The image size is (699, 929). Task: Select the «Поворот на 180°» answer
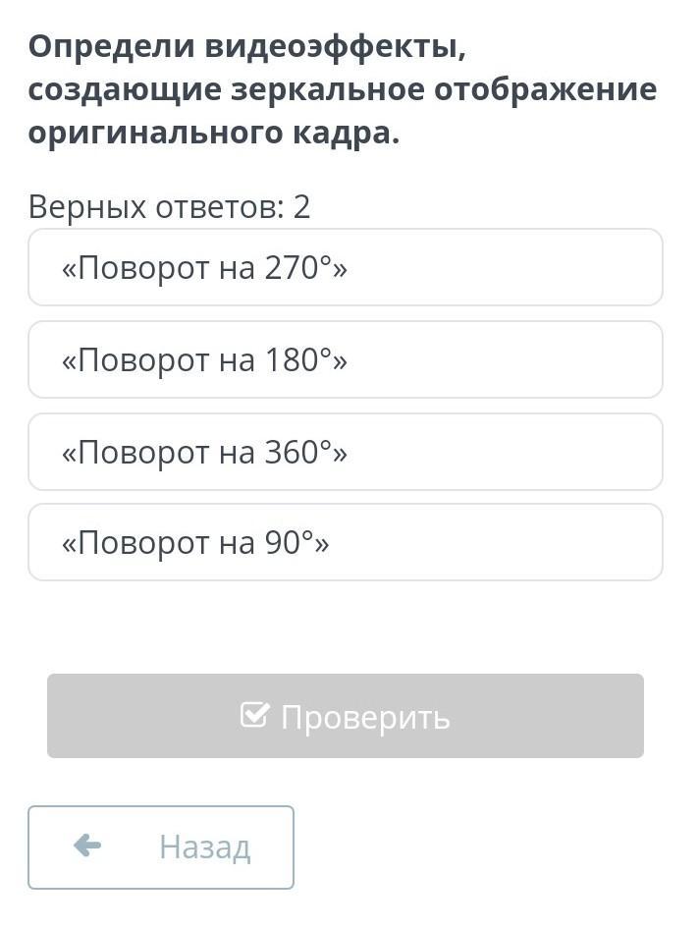(x=345, y=360)
